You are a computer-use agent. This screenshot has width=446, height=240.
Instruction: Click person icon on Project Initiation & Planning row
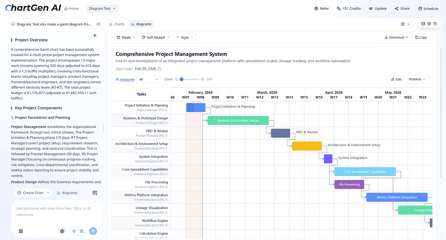(x=167, y=110)
